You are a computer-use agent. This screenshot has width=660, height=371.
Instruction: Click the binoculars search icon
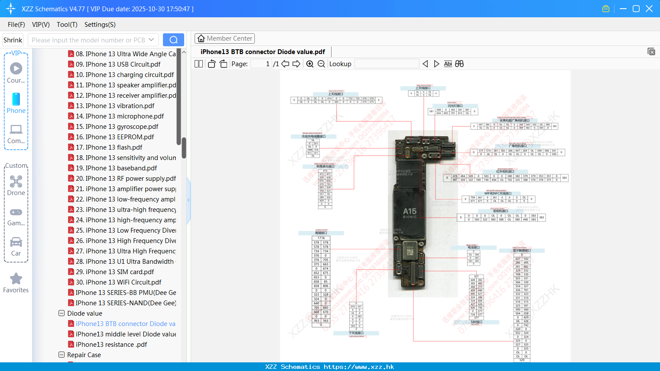coord(459,64)
